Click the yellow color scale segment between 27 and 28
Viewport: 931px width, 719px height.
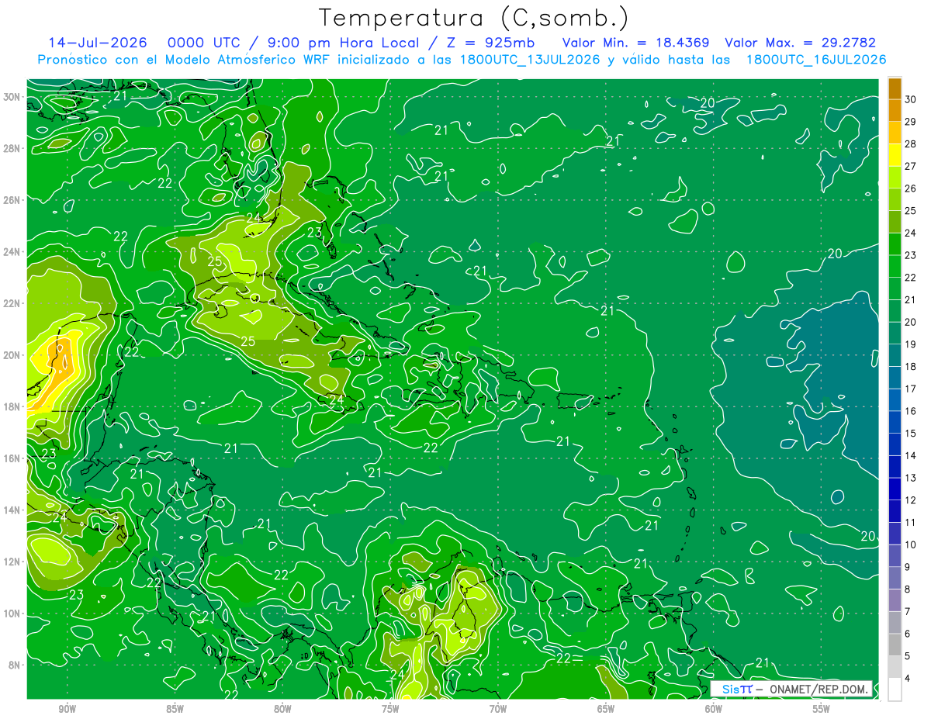tap(895, 155)
